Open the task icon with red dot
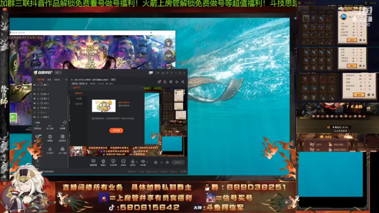Screen dimensions: 379x213 (160, 81)
